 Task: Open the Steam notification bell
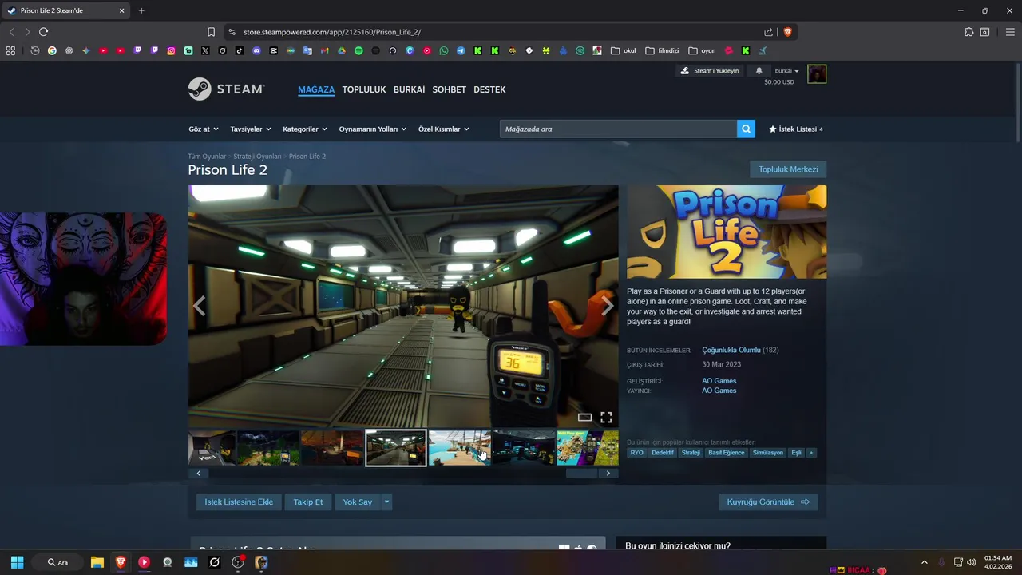759,71
